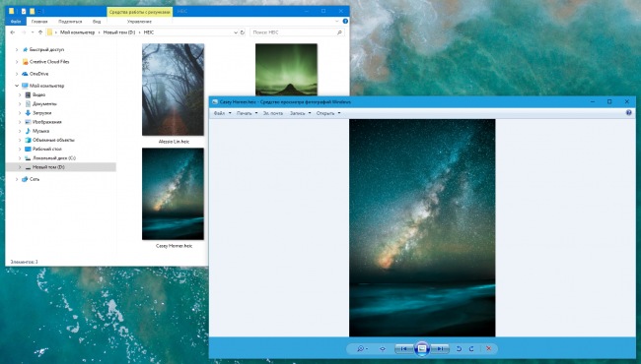
Task: Open address bar history dropdown
Action: [x=236, y=32]
